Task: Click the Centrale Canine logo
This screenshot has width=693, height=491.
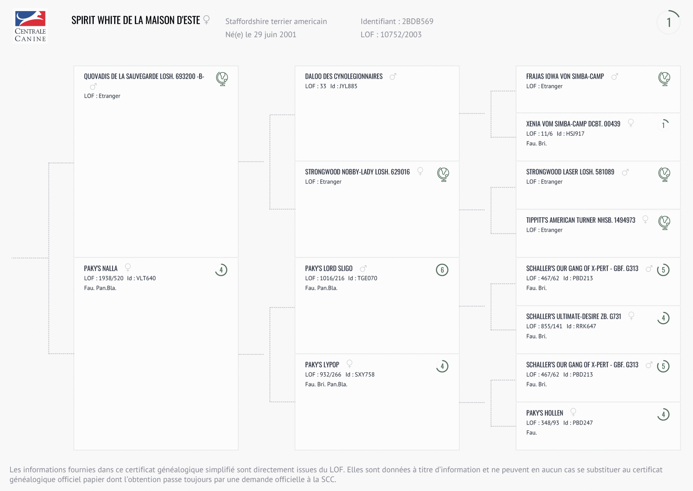Action: click(30, 26)
